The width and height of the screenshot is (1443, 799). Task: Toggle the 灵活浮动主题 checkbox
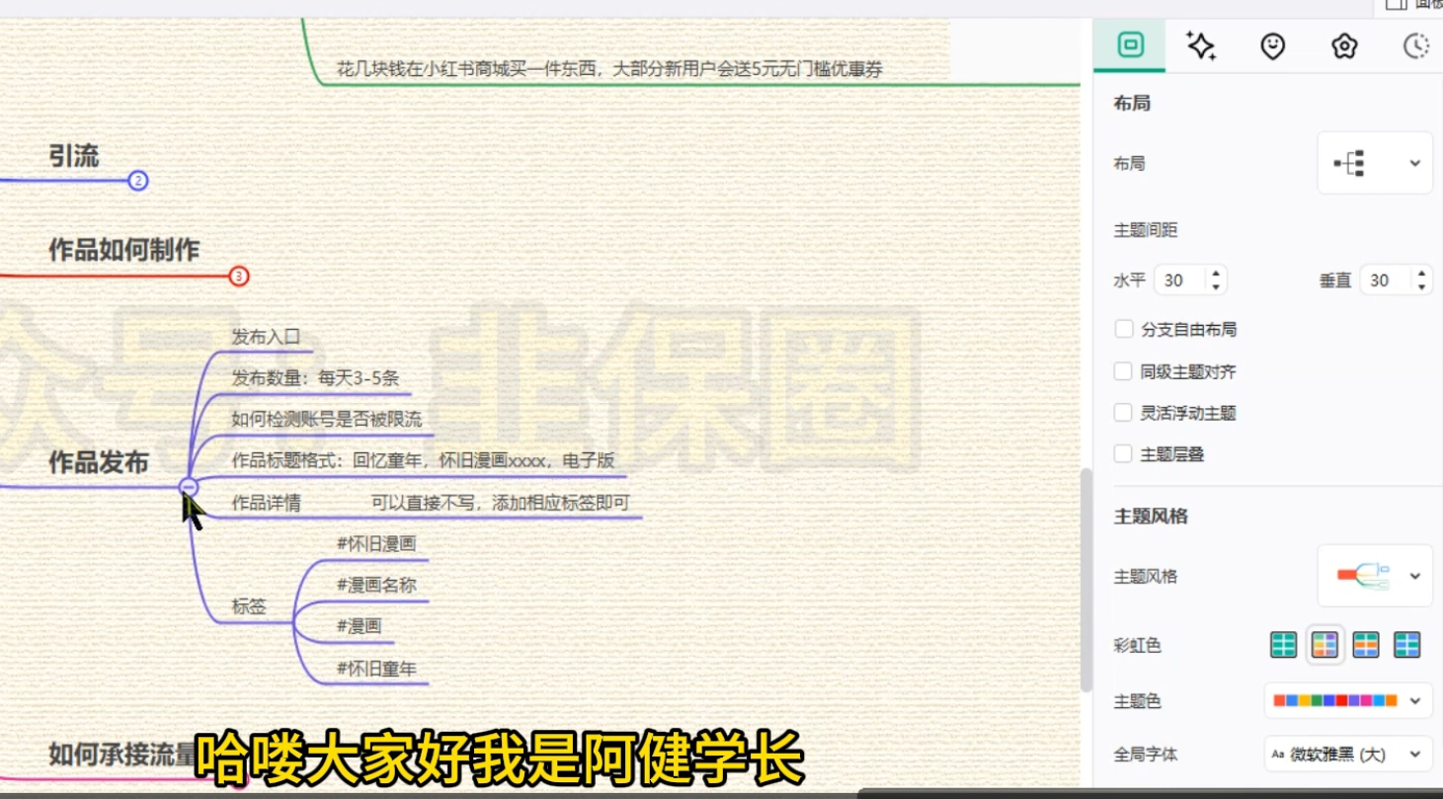(1124, 413)
